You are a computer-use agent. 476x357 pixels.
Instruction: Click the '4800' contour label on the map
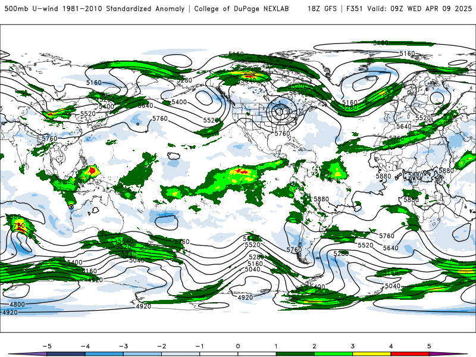17,305
